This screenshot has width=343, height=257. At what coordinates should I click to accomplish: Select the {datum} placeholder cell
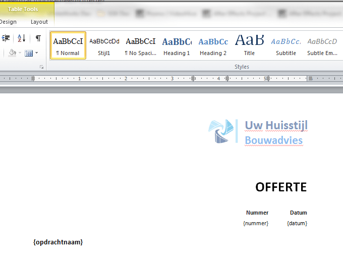coord(297,223)
